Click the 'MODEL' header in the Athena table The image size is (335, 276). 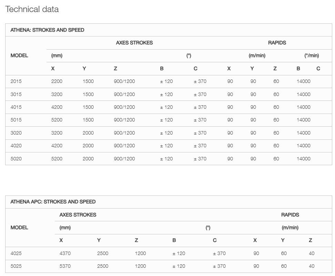click(19, 55)
